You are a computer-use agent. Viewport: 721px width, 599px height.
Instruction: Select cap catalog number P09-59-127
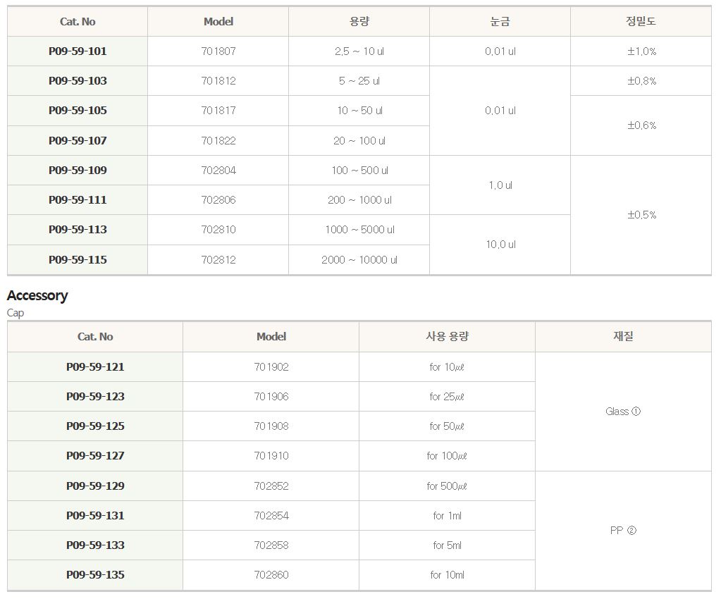(95, 456)
